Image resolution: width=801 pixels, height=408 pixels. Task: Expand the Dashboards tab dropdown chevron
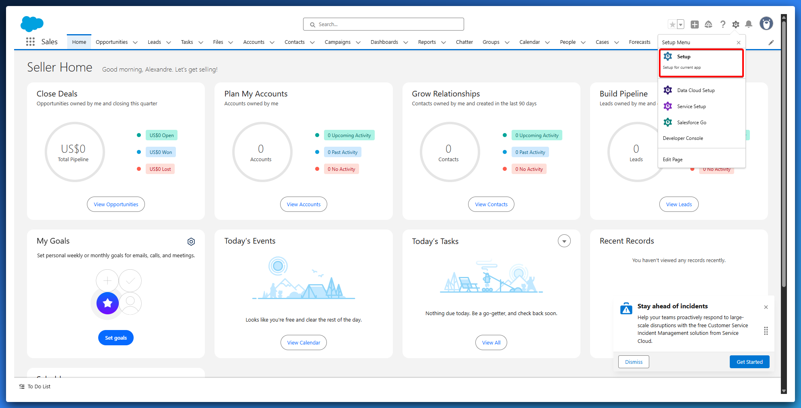tap(406, 42)
